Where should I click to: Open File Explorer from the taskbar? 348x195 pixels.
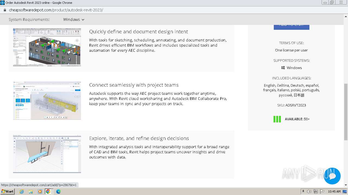(x=31, y=191)
